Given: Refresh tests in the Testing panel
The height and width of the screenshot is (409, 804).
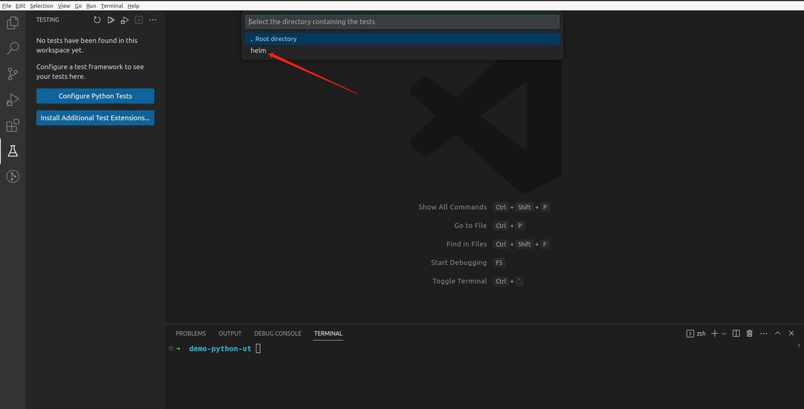Looking at the screenshot, I should point(97,20).
